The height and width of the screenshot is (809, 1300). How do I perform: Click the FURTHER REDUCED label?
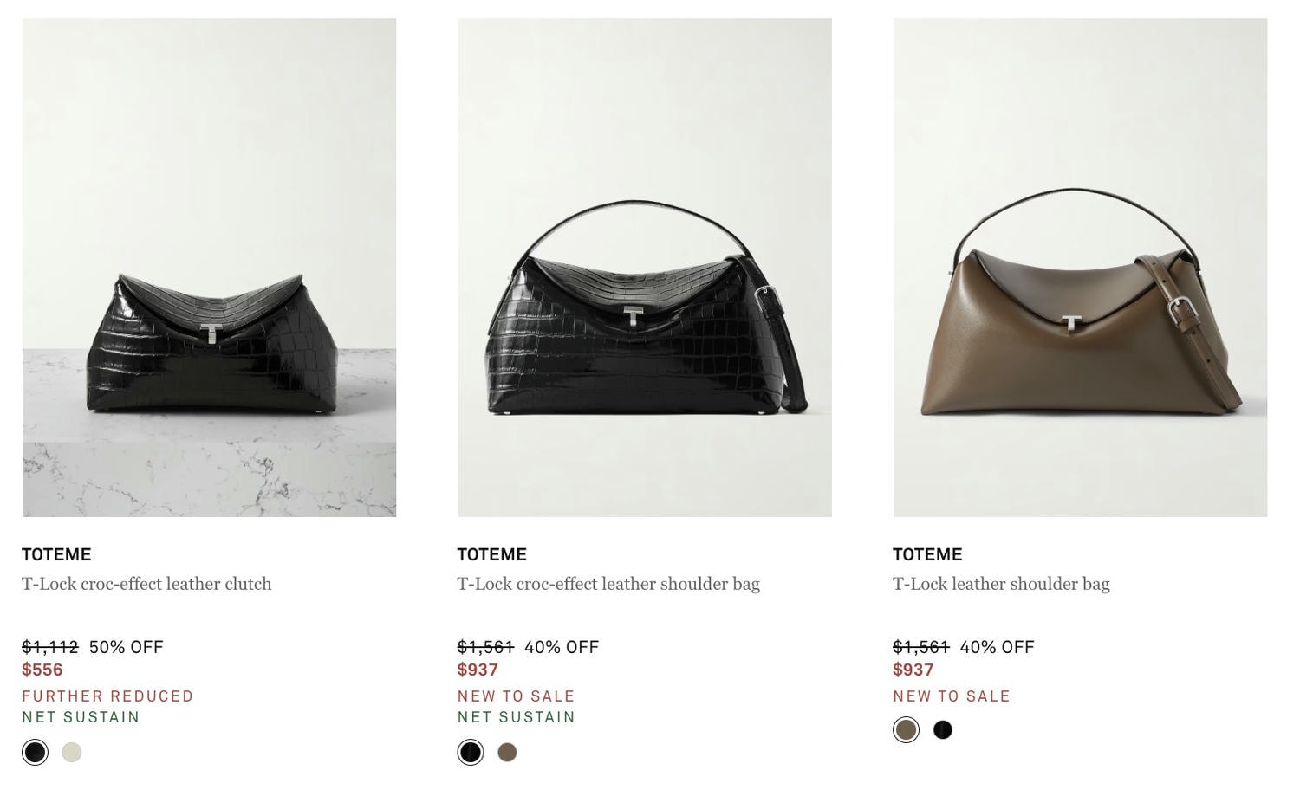107,696
